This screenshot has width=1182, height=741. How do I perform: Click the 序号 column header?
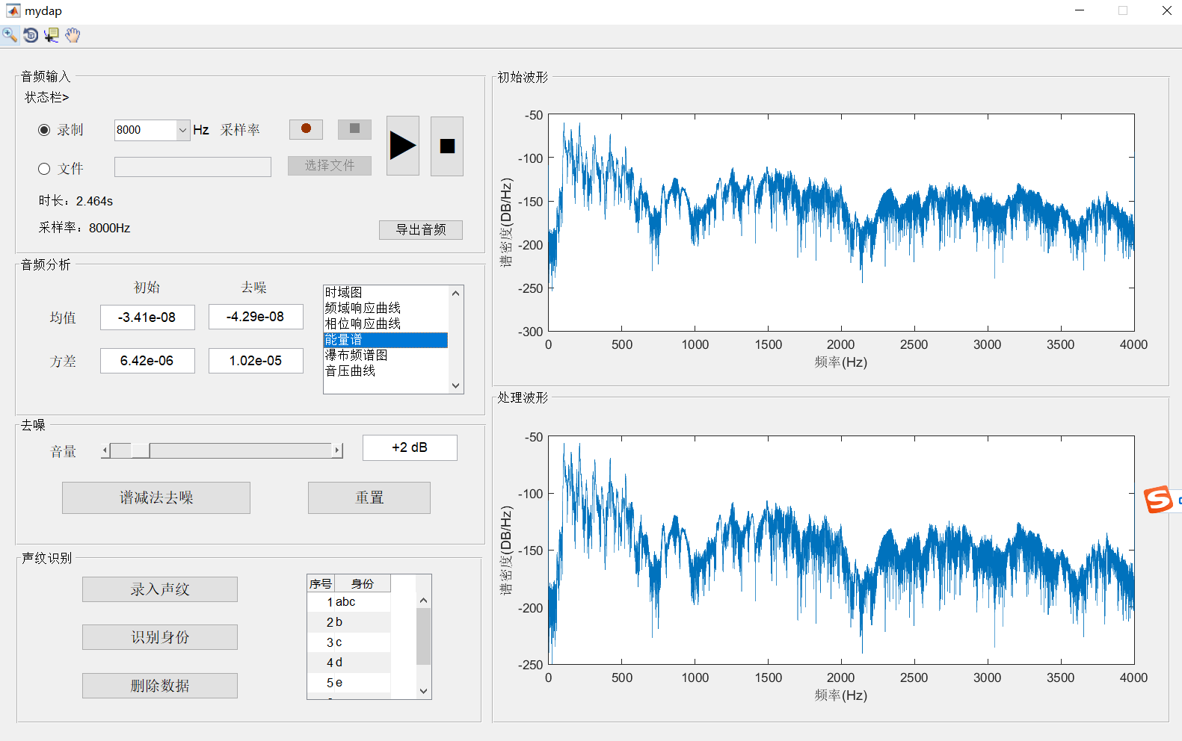pos(321,583)
